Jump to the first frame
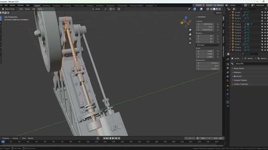The width and height of the screenshot is (268, 150). (104, 138)
